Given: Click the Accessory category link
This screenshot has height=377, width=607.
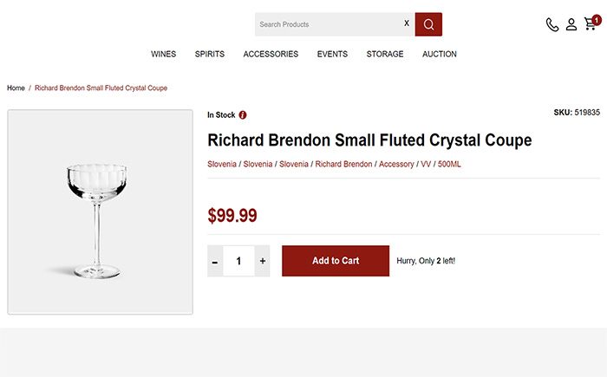Looking at the screenshot, I should pos(396,164).
